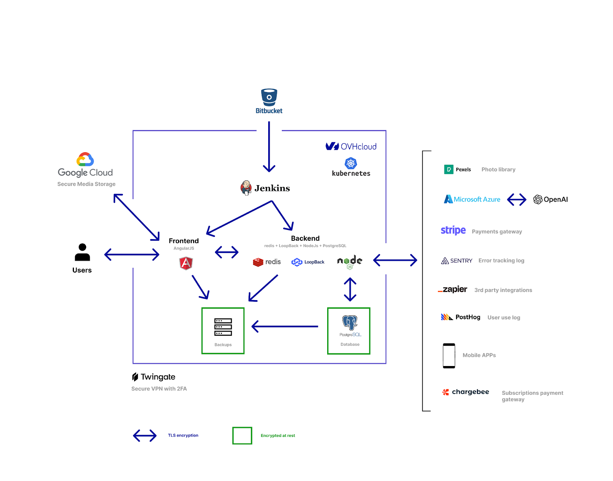This screenshot has width=613, height=481.
Task: Select the Google Cloud multicolor cloud logo
Action: tap(85, 159)
